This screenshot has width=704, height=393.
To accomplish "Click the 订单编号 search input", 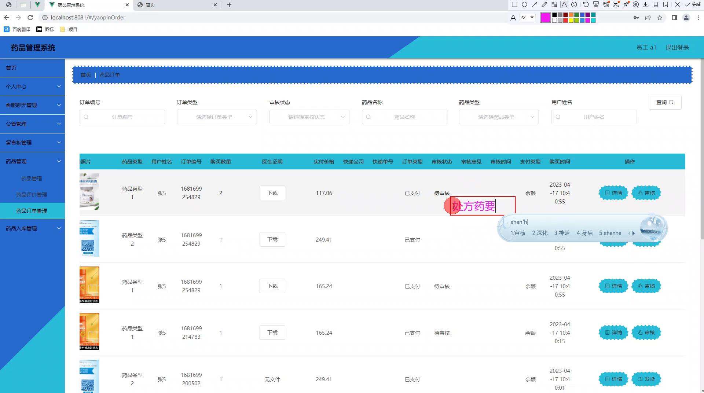I will 122,117.
